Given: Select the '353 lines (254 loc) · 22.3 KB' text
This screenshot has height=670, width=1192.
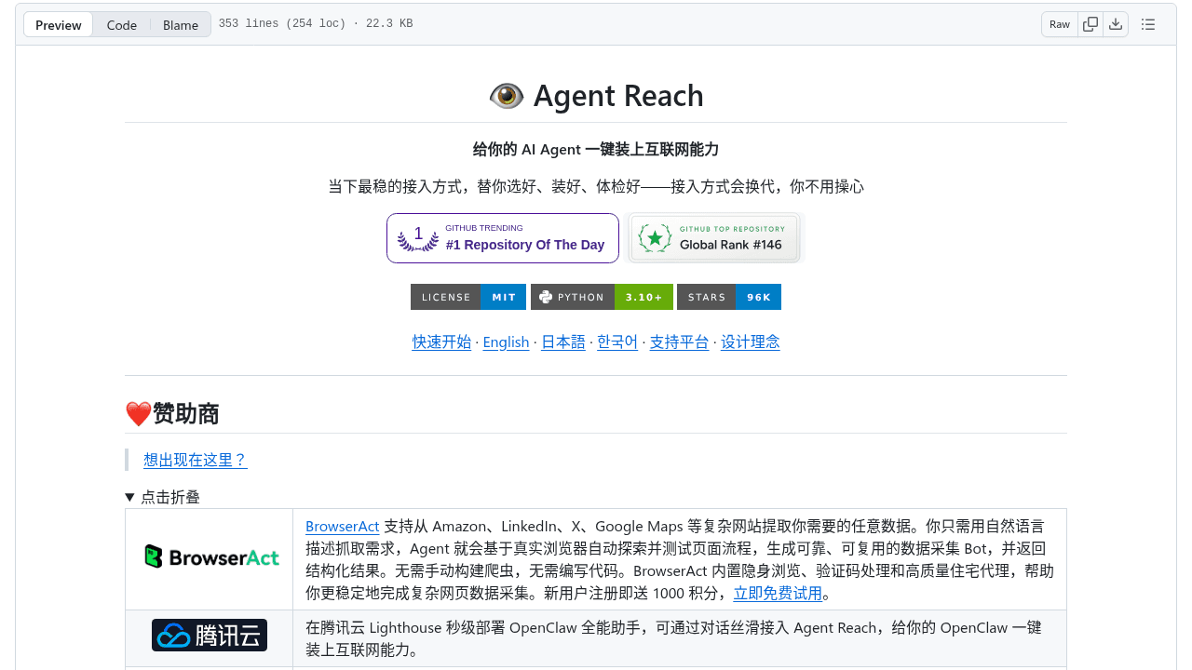Looking at the screenshot, I should (316, 24).
